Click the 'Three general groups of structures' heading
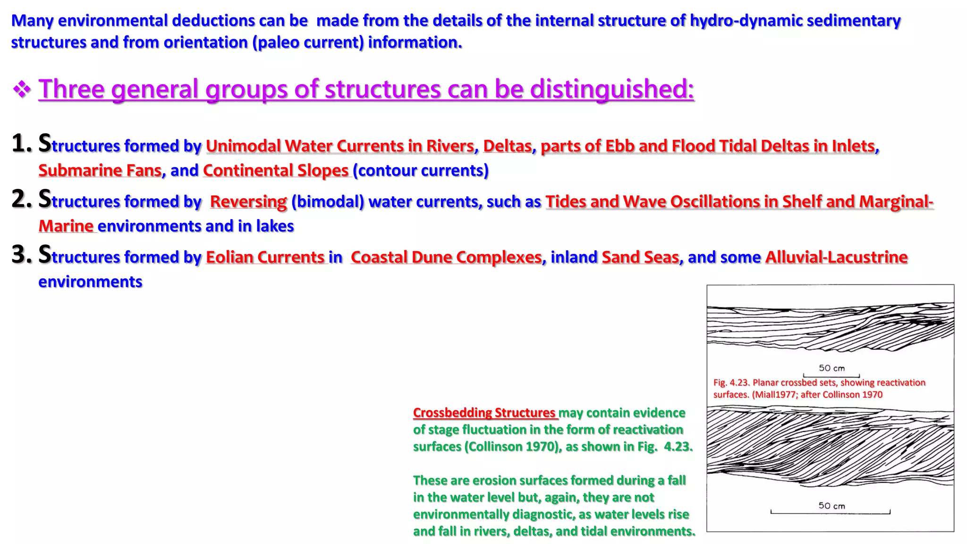The image size is (967, 544). click(x=366, y=89)
